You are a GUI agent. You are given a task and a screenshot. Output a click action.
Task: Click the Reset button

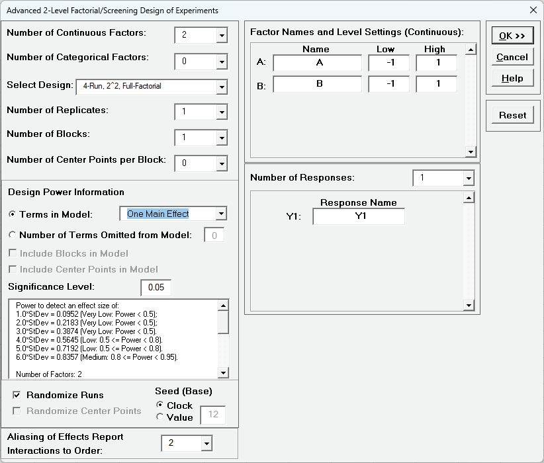click(x=512, y=114)
